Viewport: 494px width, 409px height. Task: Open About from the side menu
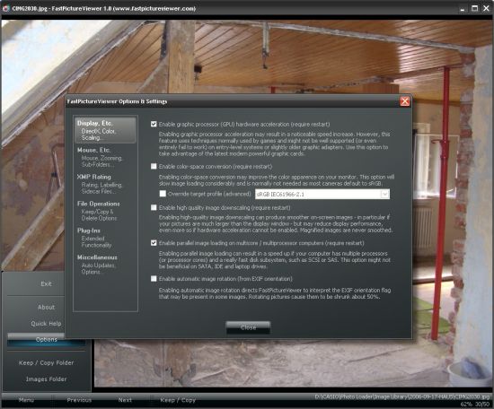click(x=46, y=307)
